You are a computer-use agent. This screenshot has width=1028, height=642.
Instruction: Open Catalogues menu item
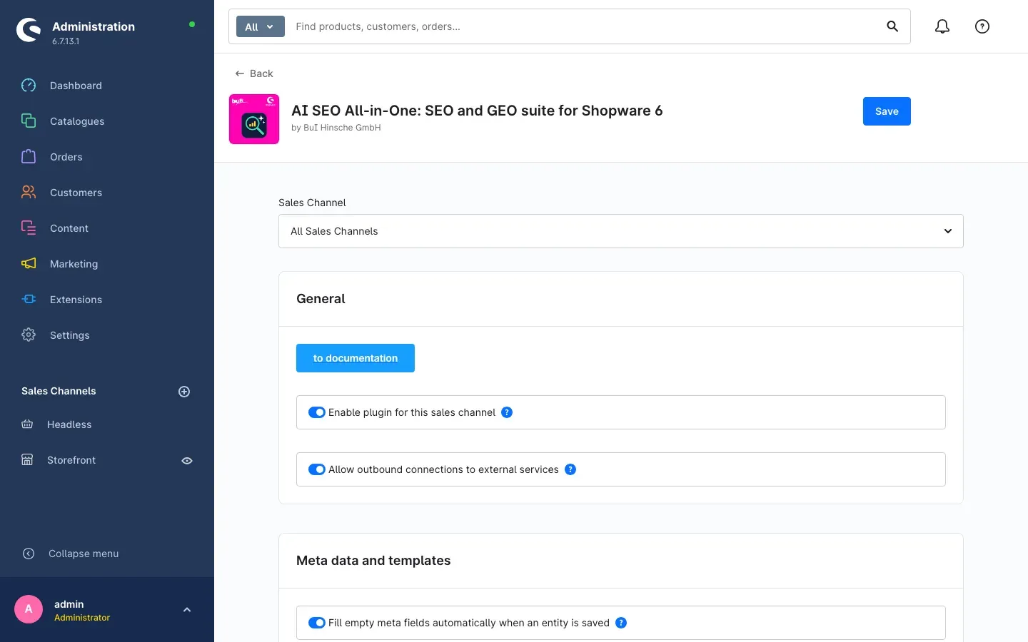click(77, 121)
